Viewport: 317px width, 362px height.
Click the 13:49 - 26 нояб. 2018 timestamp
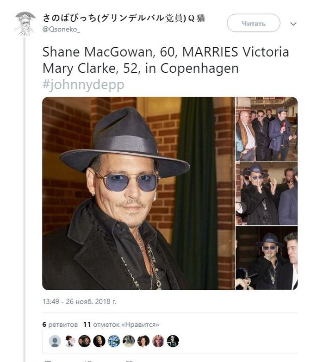(x=79, y=301)
